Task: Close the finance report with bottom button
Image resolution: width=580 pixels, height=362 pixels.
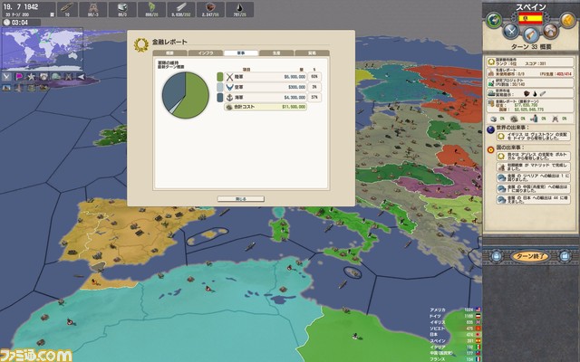Action: pyautogui.click(x=241, y=199)
